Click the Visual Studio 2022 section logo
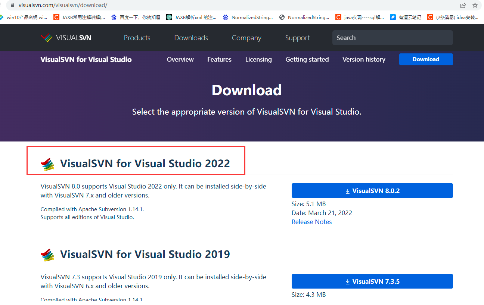This screenshot has height=305, width=484. 47,164
